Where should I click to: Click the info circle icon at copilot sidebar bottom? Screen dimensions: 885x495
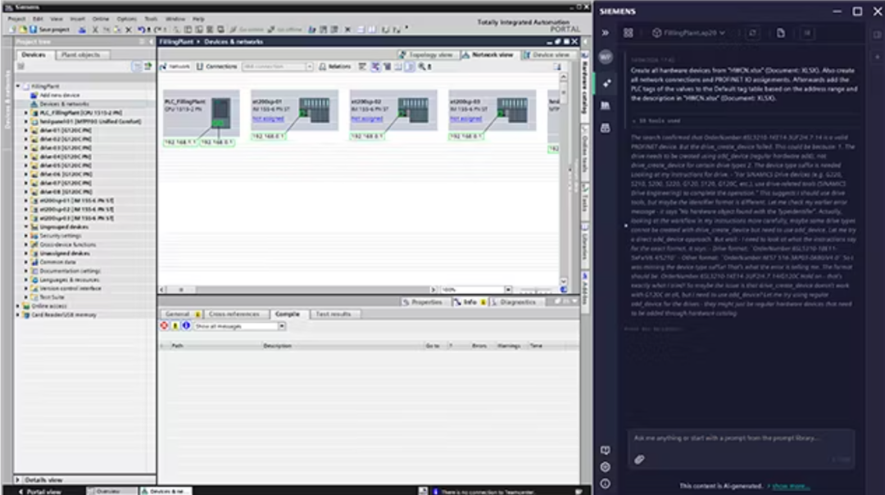pyautogui.click(x=605, y=484)
